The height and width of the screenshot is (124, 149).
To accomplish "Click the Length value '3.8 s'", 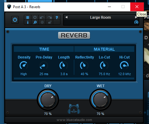I will point(64,74).
